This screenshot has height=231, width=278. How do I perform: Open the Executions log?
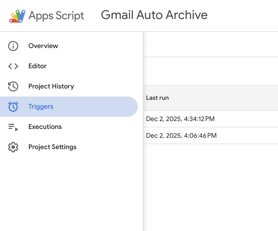click(x=45, y=127)
